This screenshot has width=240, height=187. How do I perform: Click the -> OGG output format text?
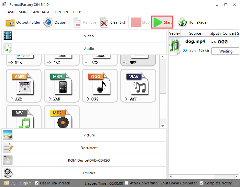(x=219, y=42)
